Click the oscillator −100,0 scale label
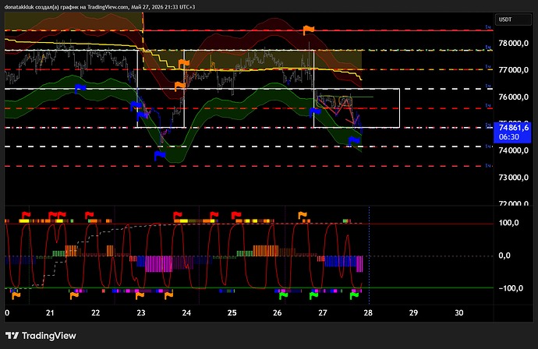The height and width of the screenshot is (349, 538). 511,288
